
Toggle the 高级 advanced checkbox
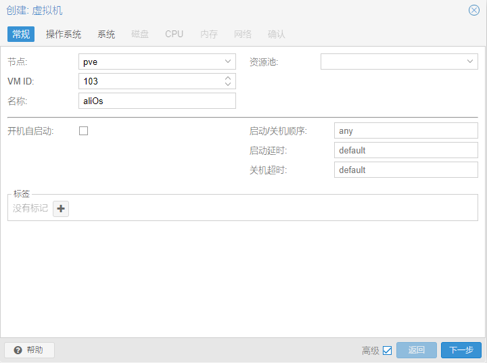387,350
